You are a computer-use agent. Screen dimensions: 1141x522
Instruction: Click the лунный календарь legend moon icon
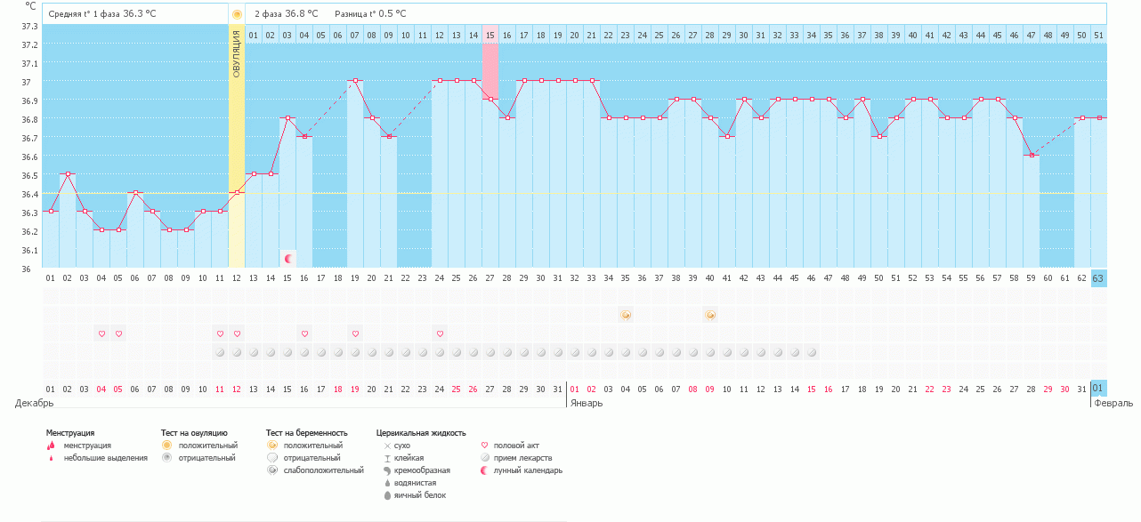click(x=484, y=470)
